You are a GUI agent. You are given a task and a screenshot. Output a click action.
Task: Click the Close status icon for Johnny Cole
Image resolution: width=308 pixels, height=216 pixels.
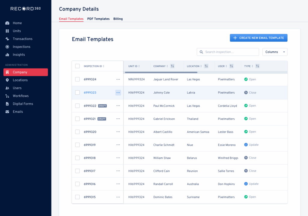pos(246,93)
